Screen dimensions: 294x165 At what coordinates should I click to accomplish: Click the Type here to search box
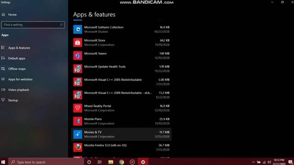point(46,162)
